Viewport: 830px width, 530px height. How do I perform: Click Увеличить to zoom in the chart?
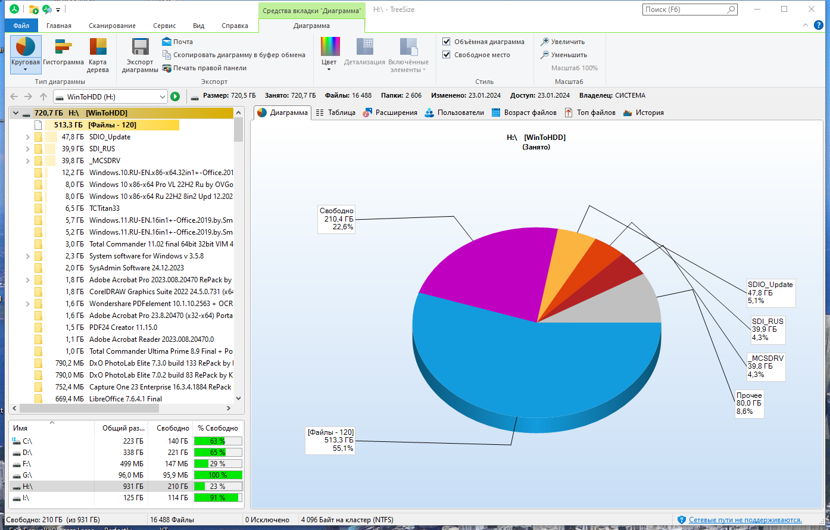coord(563,42)
